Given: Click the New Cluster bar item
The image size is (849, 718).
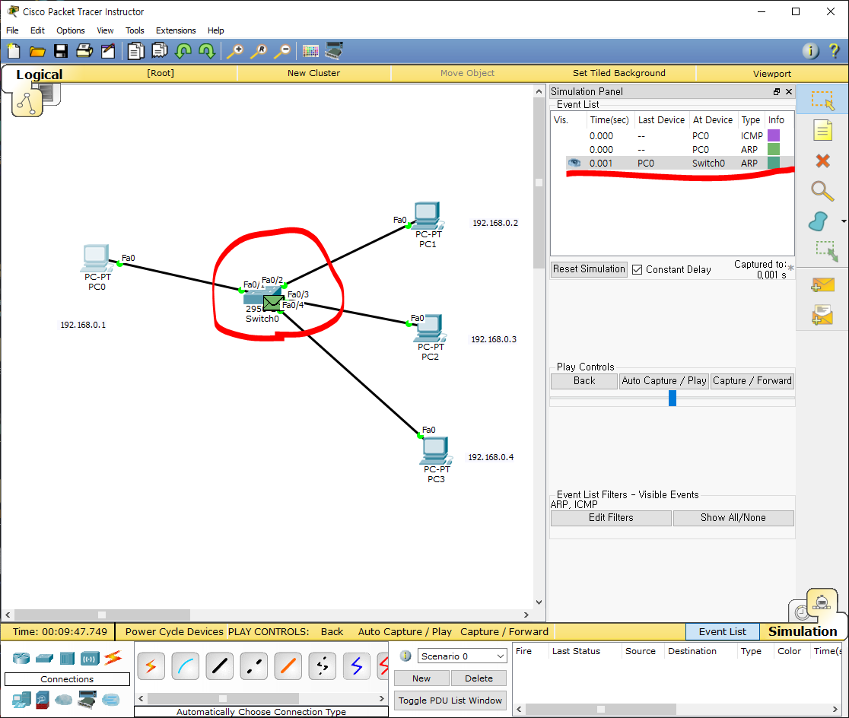Looking at the screenshot, I should (313, 73).
